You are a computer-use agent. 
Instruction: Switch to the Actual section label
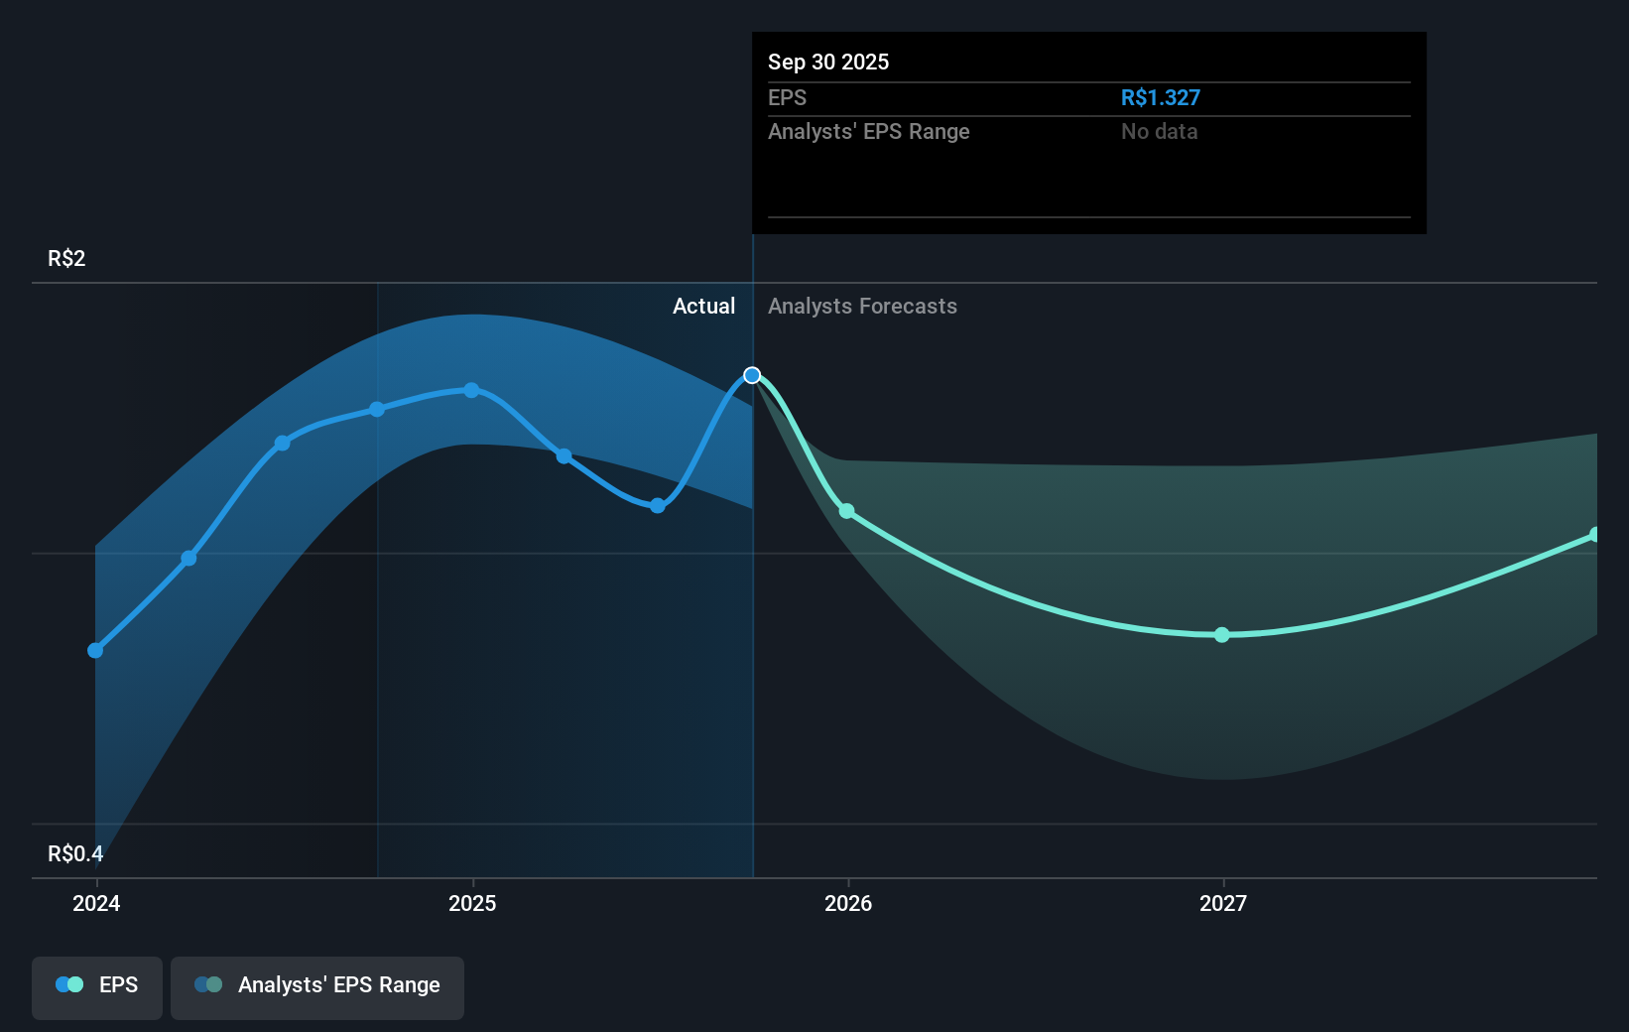[x=703, y=307]
